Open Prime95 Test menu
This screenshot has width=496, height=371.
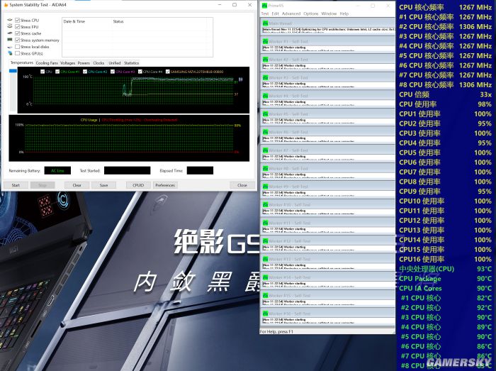[x=265, y=13]
